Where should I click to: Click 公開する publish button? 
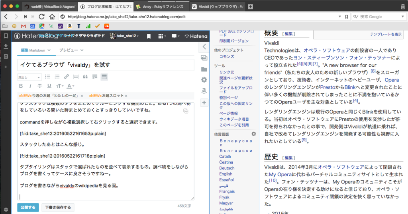point(28,207)
